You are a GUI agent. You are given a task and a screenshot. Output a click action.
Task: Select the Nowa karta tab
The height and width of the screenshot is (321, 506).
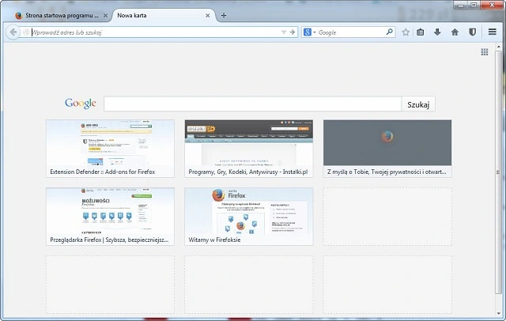(x=163, y=16)
